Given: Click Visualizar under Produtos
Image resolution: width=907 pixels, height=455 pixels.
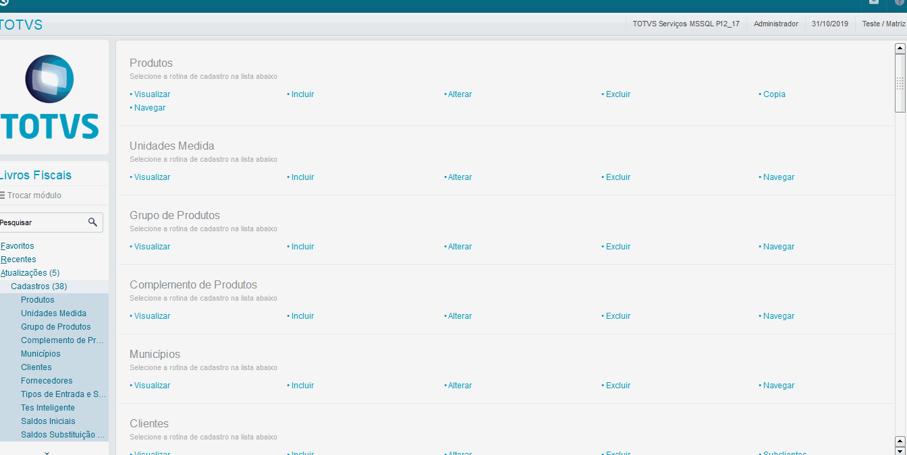Looking at the screenshot, I should point(152,94).
